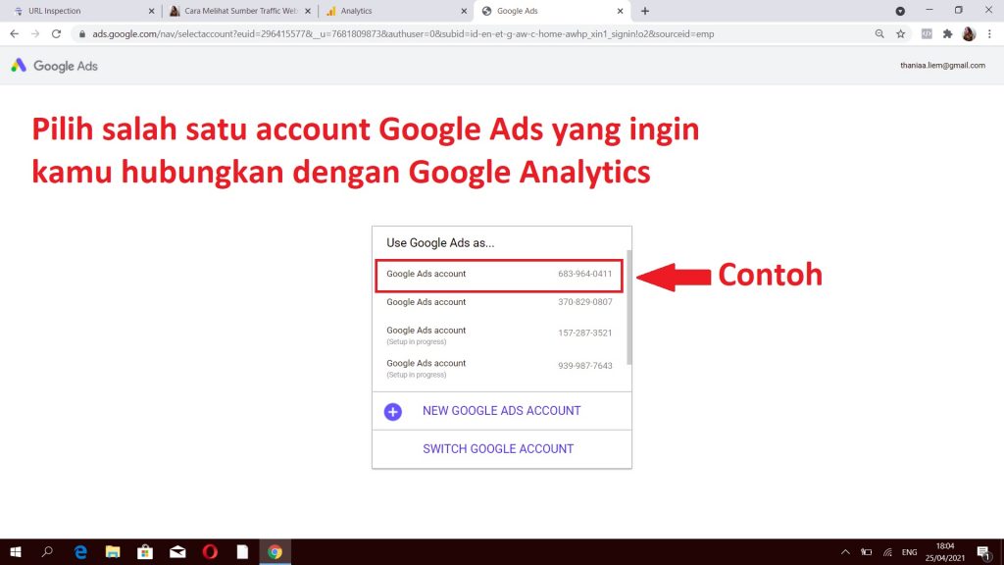Select Google Ads account 683-964-0411
Viewport: 1004px width, 565px height.
point(499,275)
